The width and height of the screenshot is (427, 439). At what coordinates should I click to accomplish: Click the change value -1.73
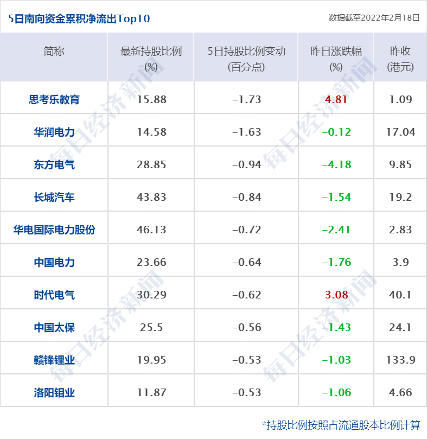click(246, 99)
